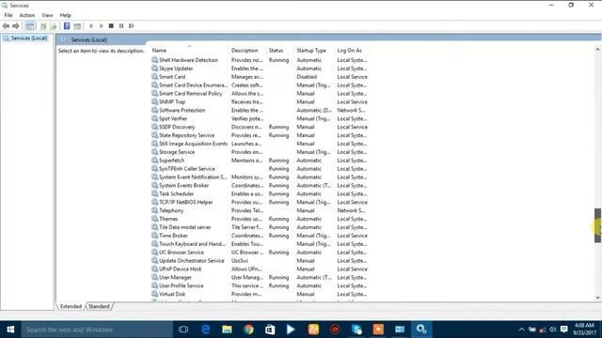The width and height of the screenshot is (602, 338).
Task: Click the Start Service play icon
Action: (x=91, y=26)
